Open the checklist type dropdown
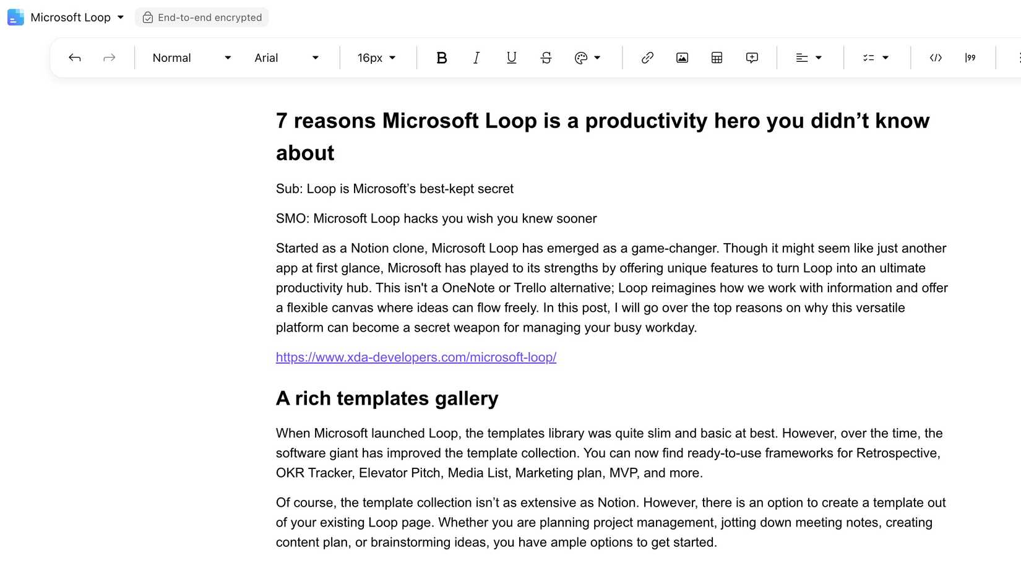 click(876, 58)
